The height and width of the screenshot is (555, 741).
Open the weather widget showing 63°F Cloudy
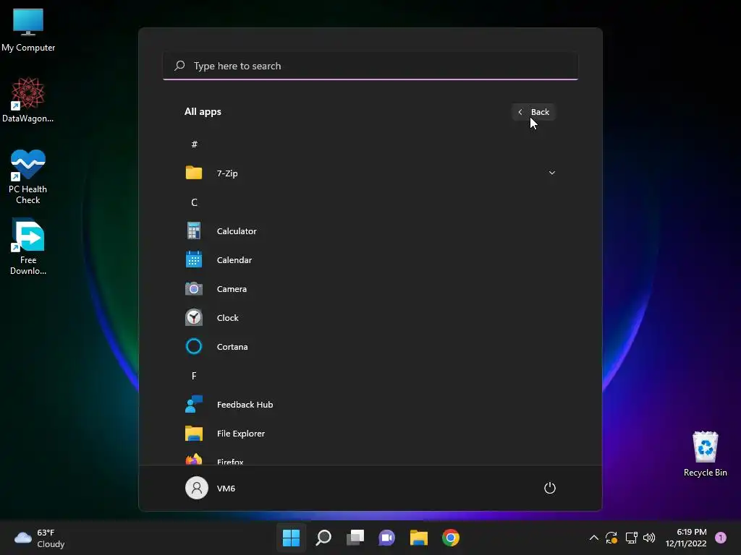[40, 538]
